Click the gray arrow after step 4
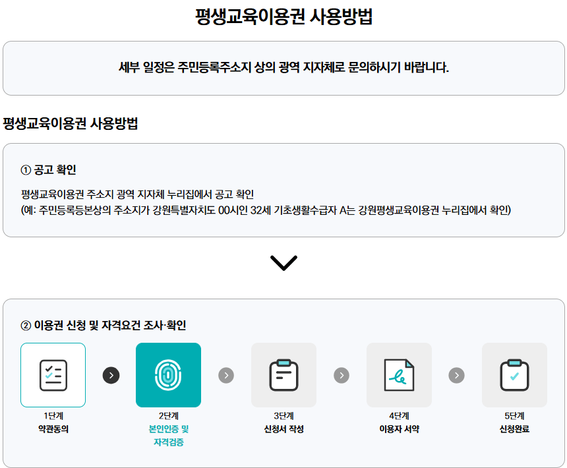Image resolution: width=567 pixels, height=468 pixels. point(456,375)
